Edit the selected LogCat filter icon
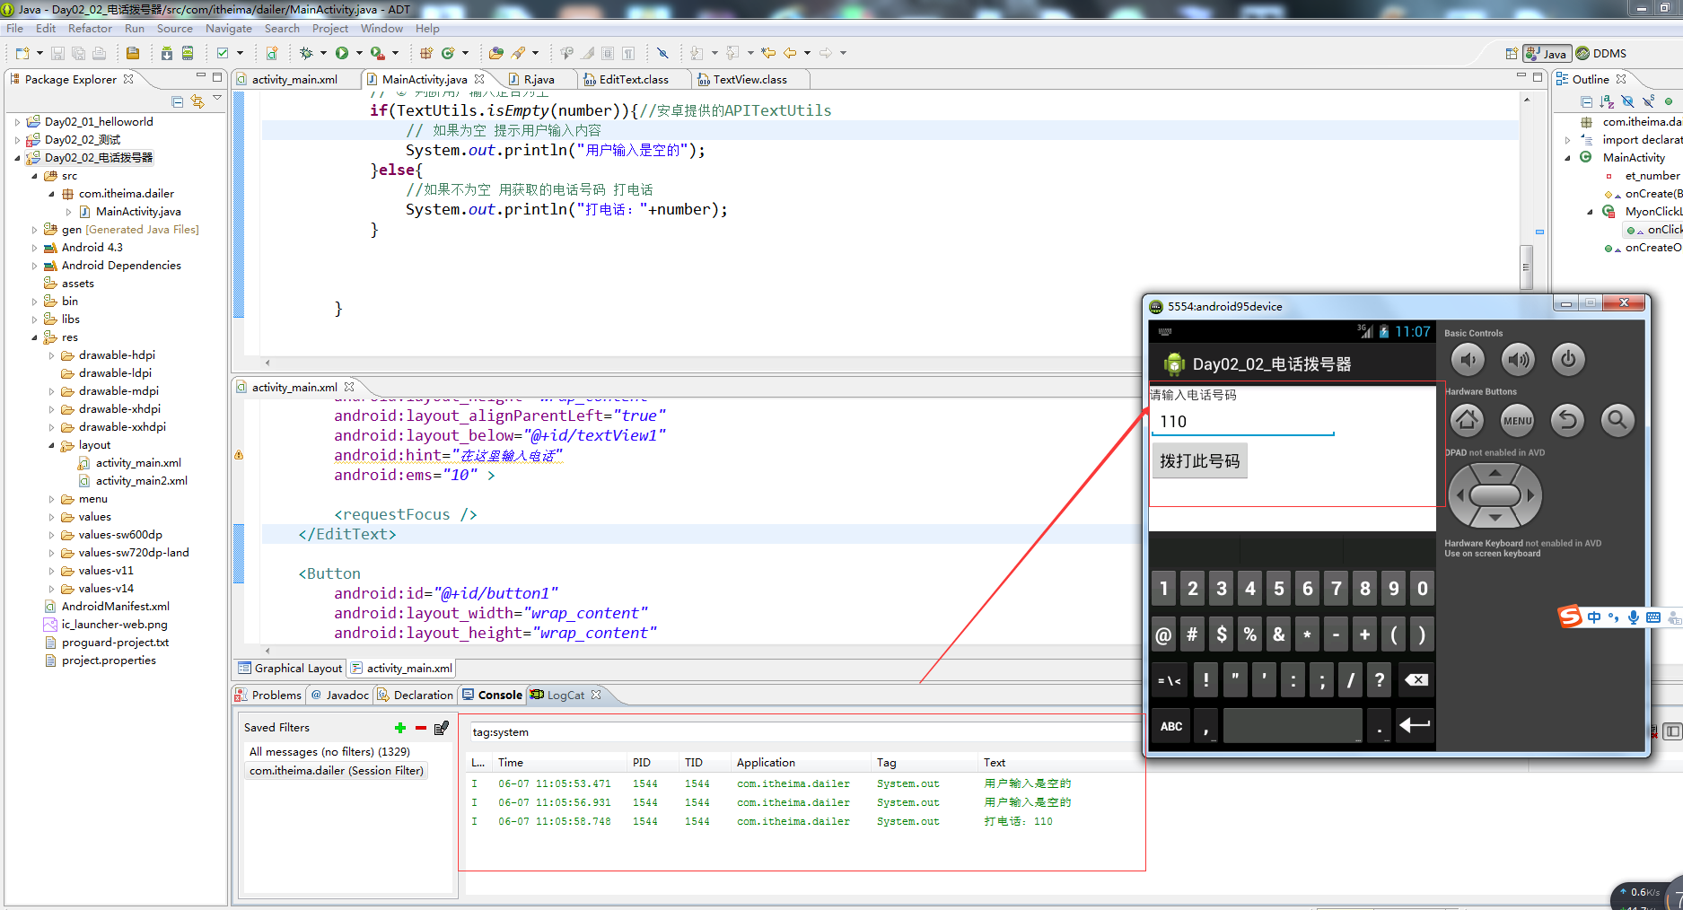1683x910 pixels. (441, 728)
